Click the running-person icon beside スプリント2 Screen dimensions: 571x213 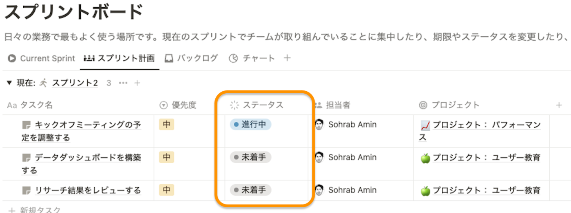(x=44, y=83)
